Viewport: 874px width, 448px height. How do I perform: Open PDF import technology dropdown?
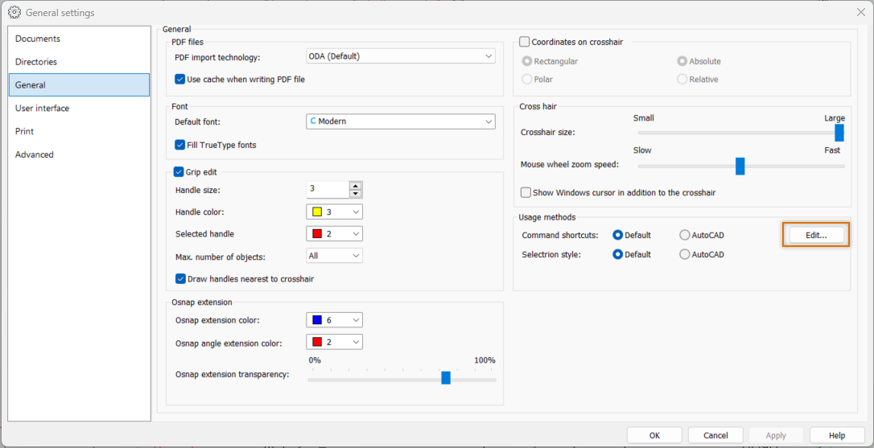click(x=400, y=56)
